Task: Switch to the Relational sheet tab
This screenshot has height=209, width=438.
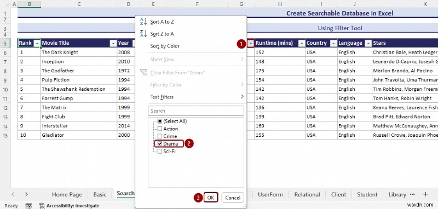Action: pos(307,194)
